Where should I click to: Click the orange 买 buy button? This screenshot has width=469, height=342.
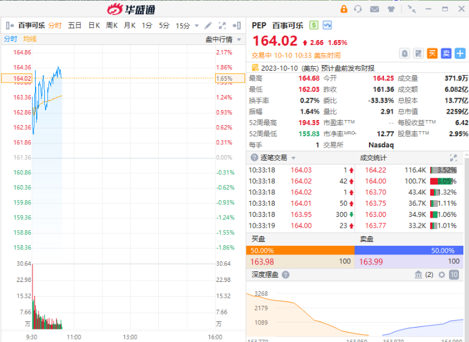coord(432,53)
